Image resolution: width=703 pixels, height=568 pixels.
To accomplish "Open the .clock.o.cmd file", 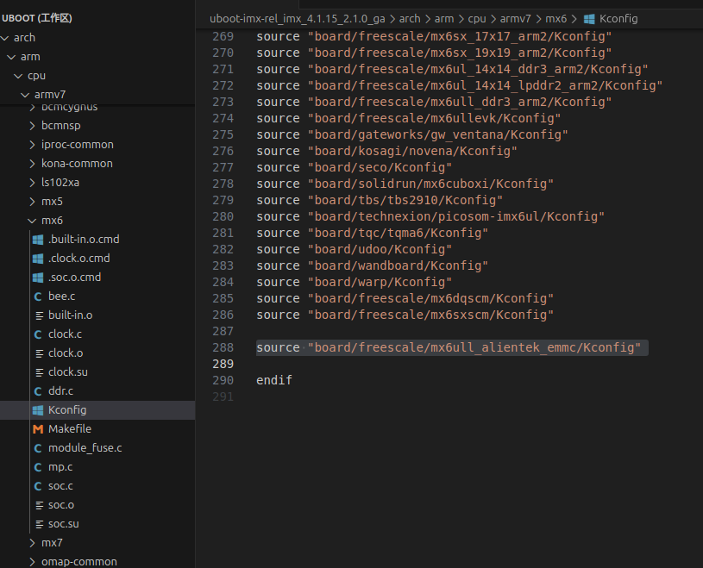I will pyautogui.click(x=78, y=259).
